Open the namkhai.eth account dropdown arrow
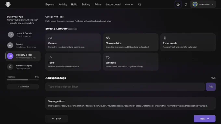Image resolution: width=221 pixels, height=124 pixels. tap(213, 4)
